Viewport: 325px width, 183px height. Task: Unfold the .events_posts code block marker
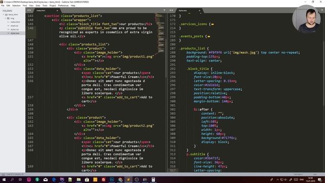(209, 37)
